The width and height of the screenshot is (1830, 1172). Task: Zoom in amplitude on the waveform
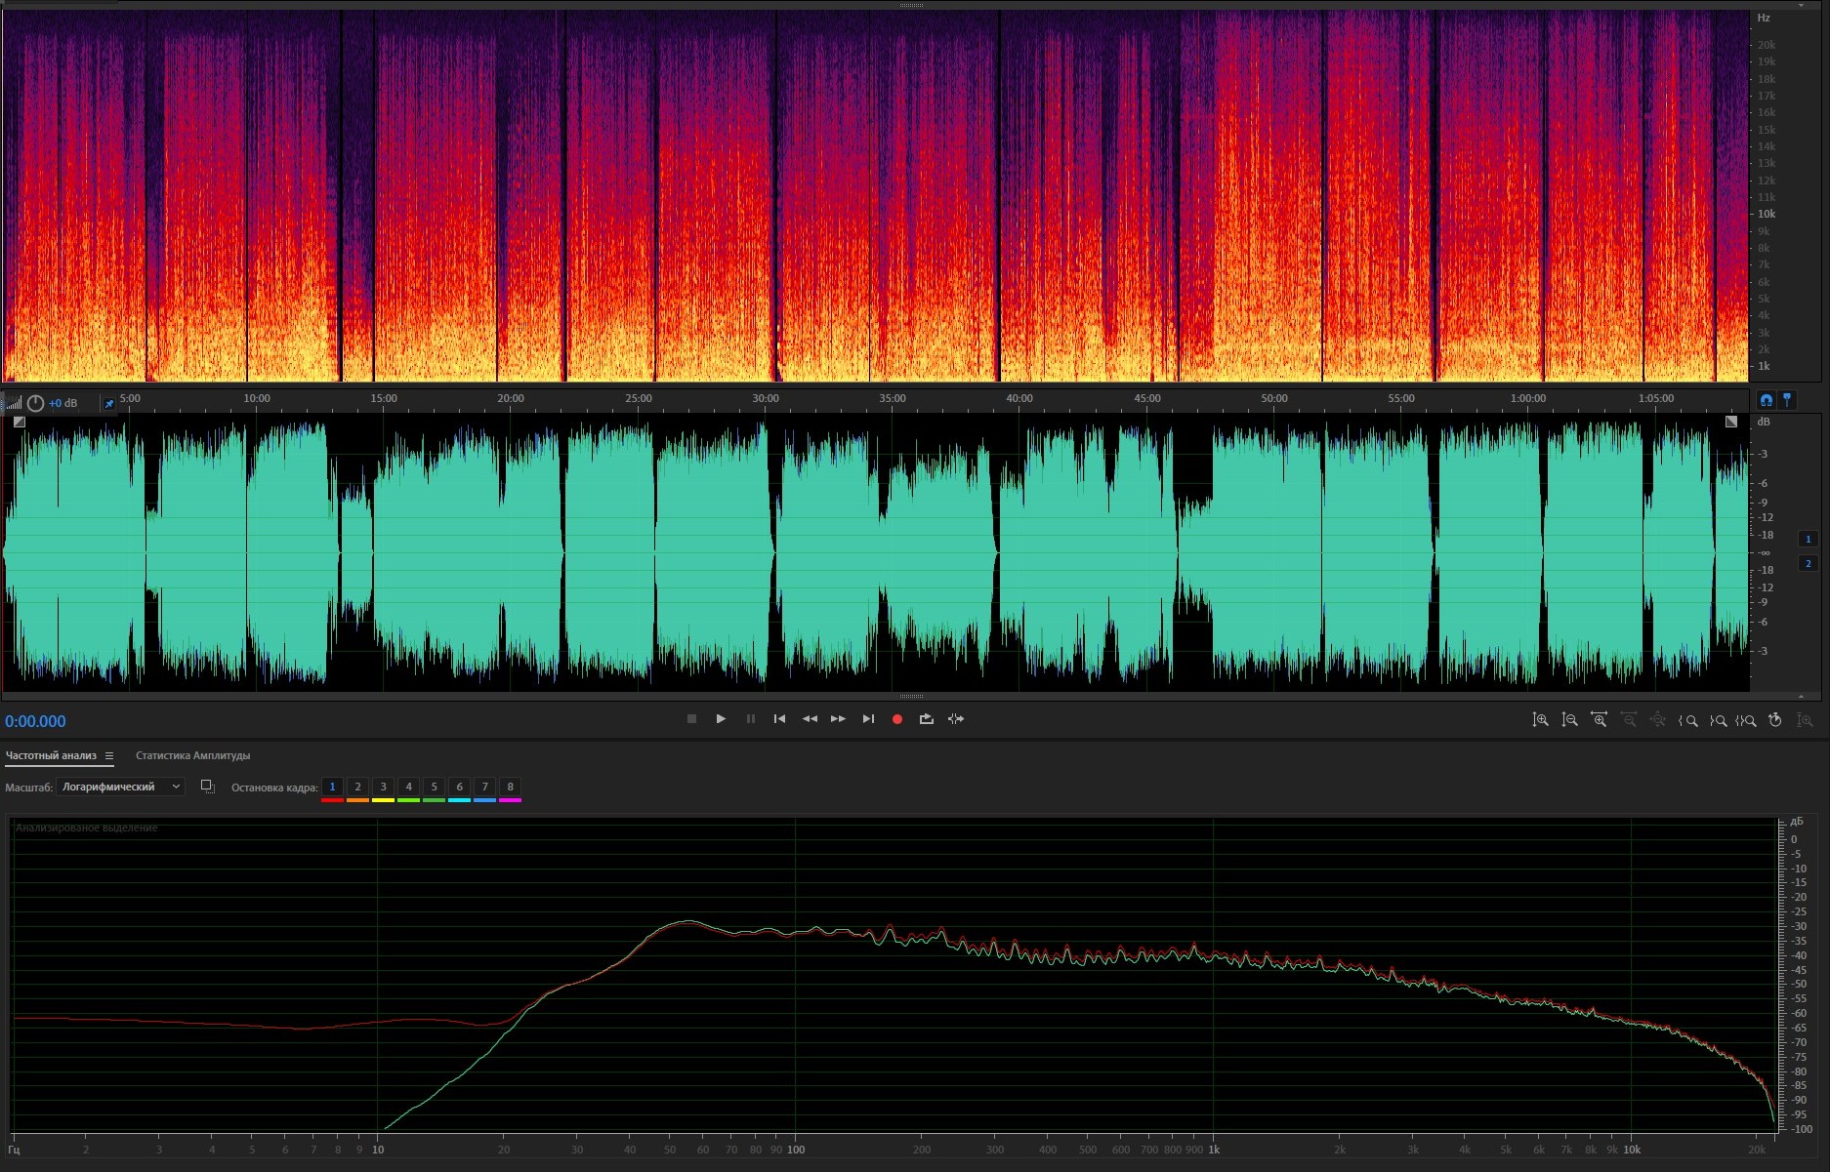1540,720
